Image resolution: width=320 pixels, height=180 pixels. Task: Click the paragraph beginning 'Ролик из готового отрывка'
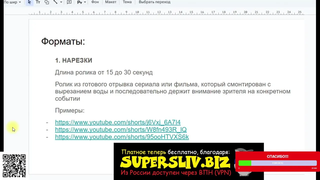172,91
